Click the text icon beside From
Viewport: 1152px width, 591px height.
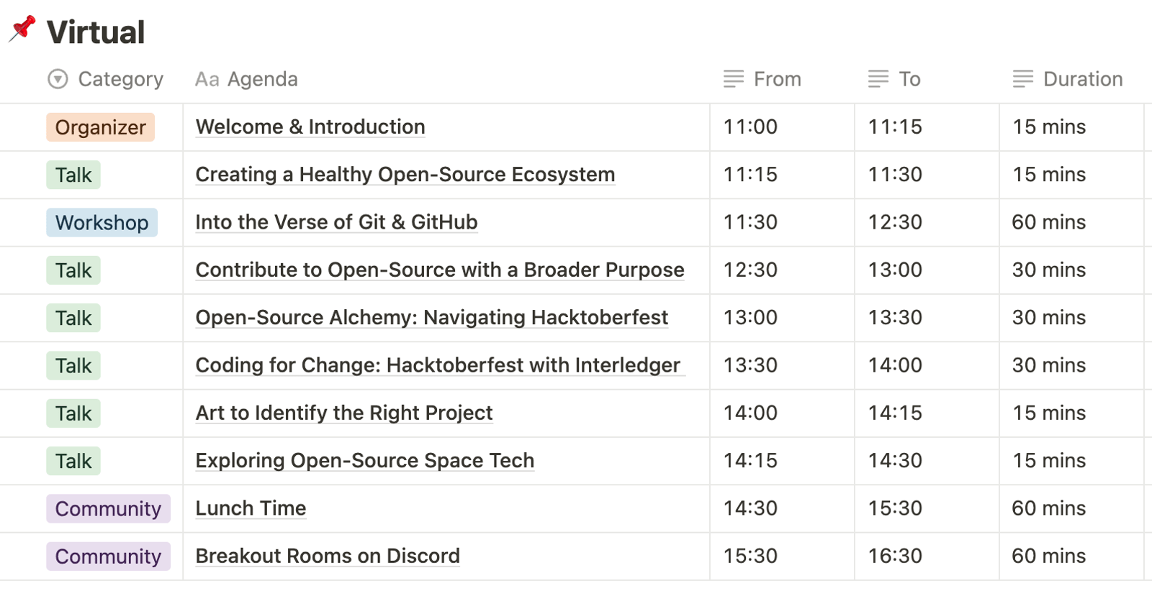(734, 79)
